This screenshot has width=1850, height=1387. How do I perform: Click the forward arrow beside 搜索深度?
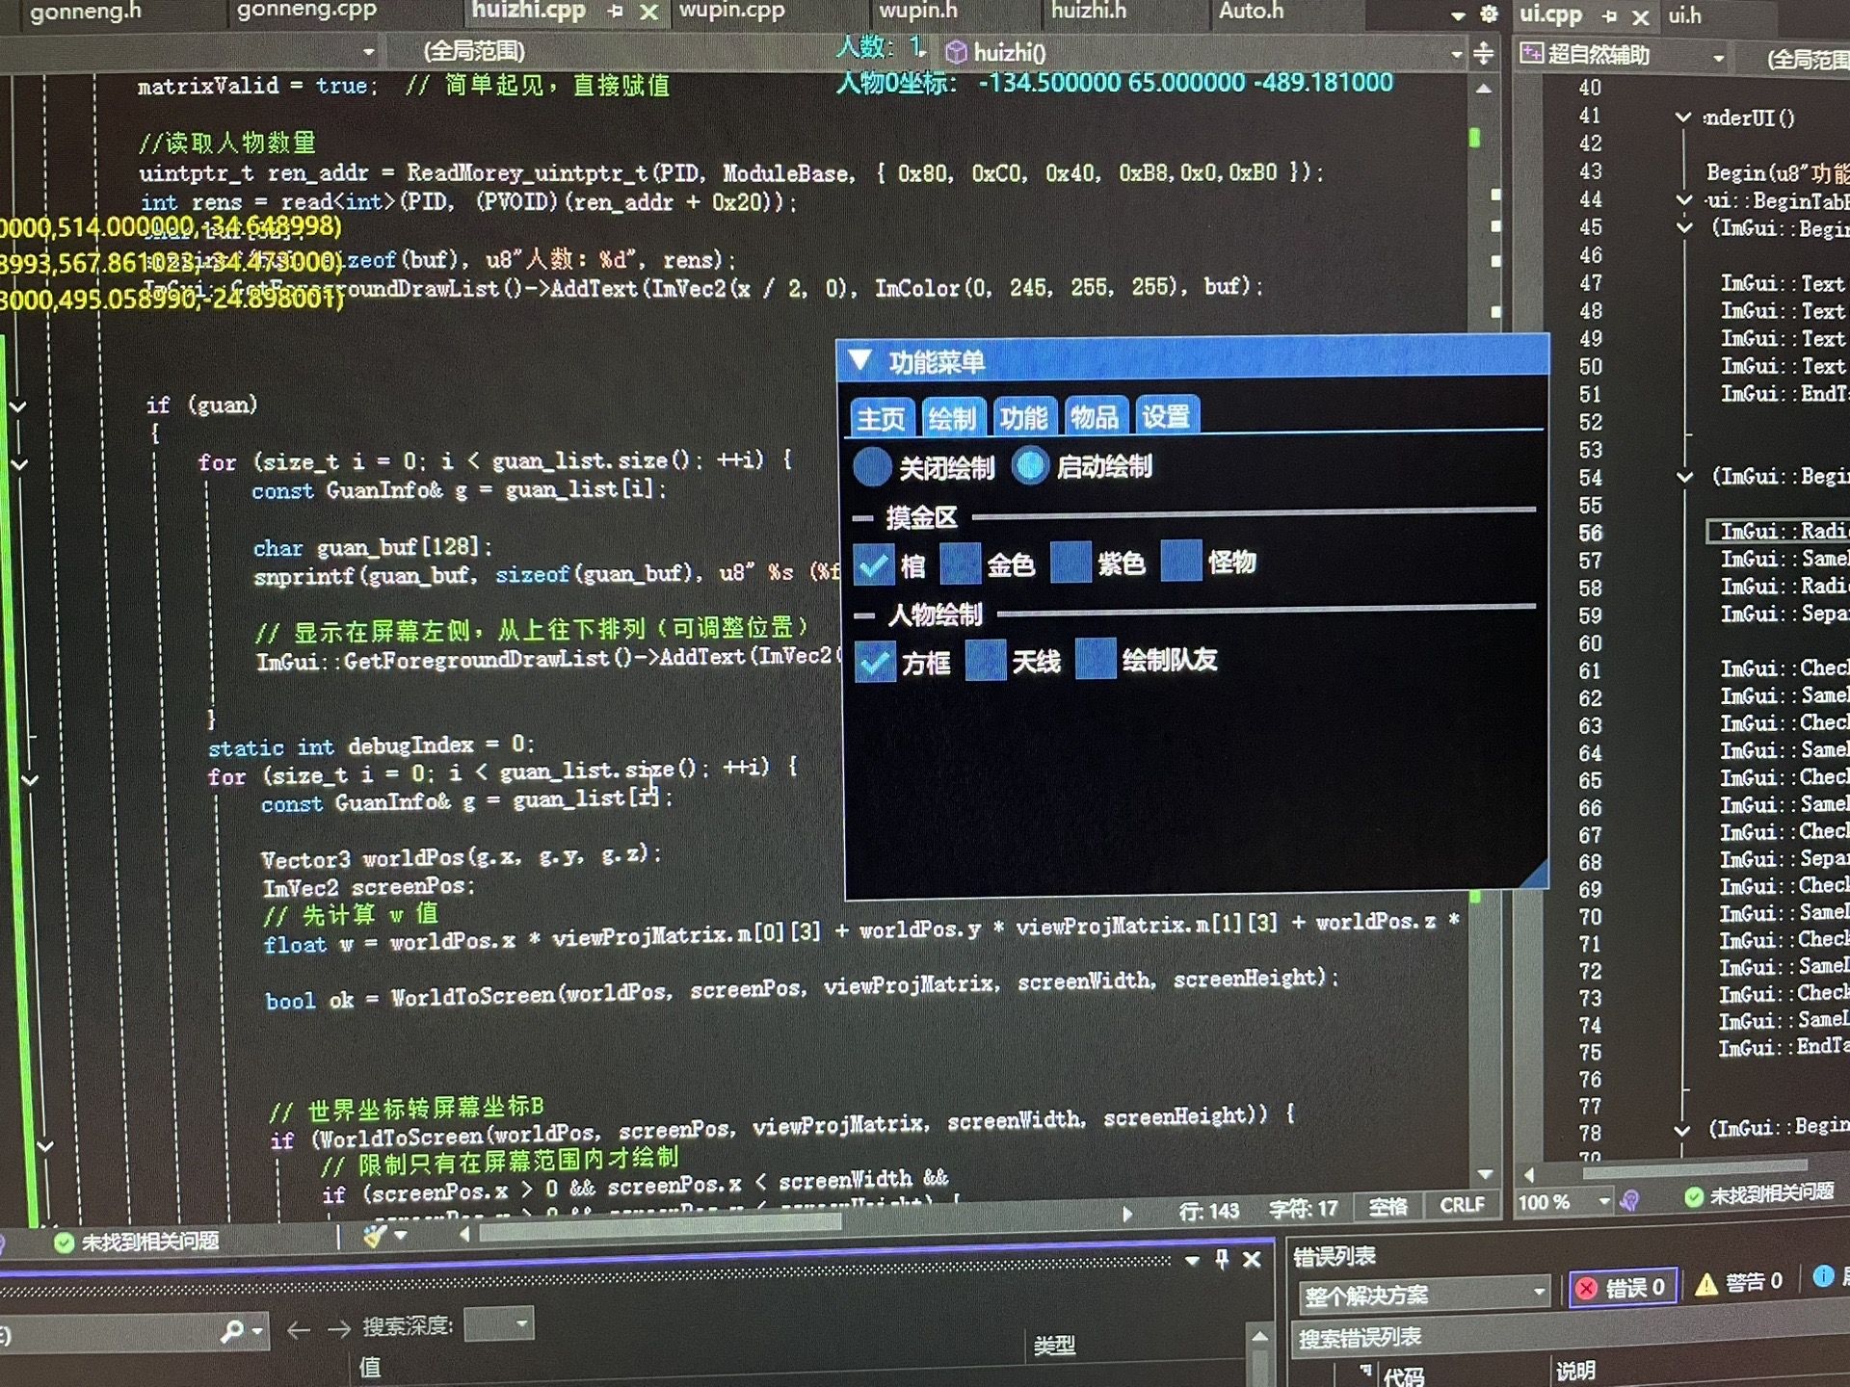point(338,1329)
